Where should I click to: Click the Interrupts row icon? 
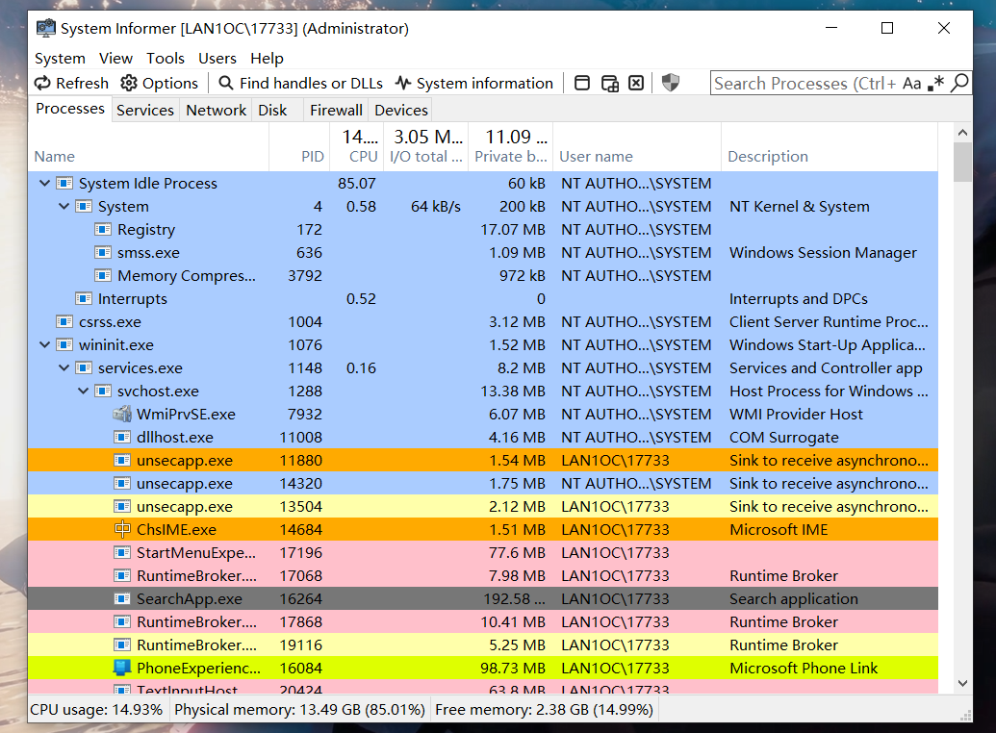[x=83, y=298]
